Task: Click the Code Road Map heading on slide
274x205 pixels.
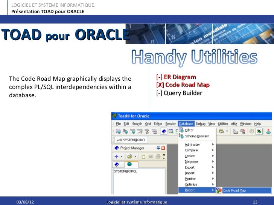Action: [x=187, y=85]
